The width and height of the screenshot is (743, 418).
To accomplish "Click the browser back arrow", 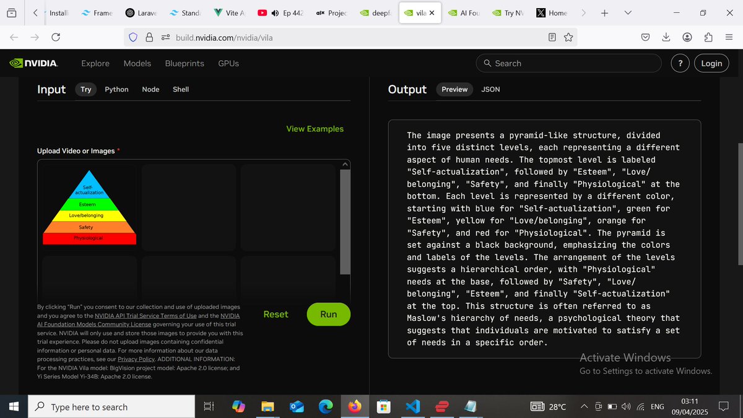I will [x=14, y=37].
